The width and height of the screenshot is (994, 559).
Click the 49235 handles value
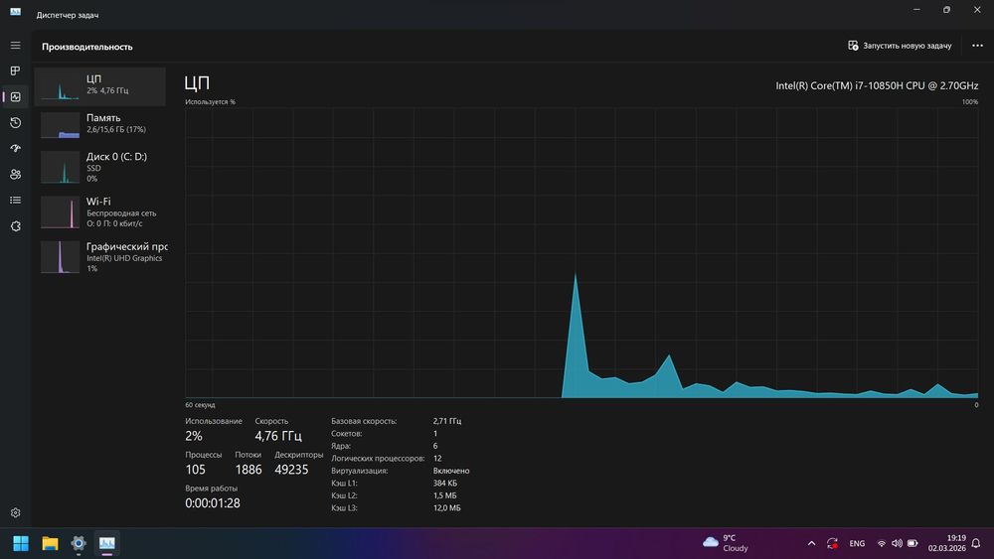click(291, 470)
